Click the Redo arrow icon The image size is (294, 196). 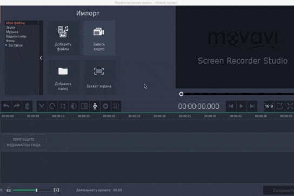(x=17, y=106)
